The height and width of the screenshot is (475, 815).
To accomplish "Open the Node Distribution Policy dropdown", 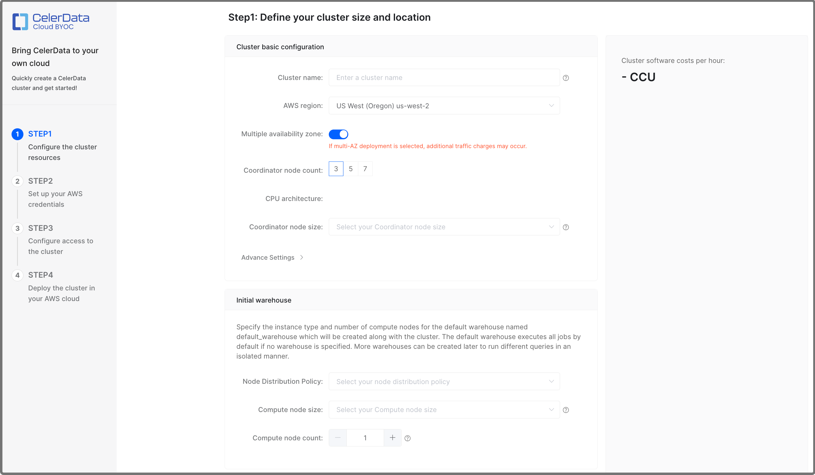I will click(x=444, y=381).
